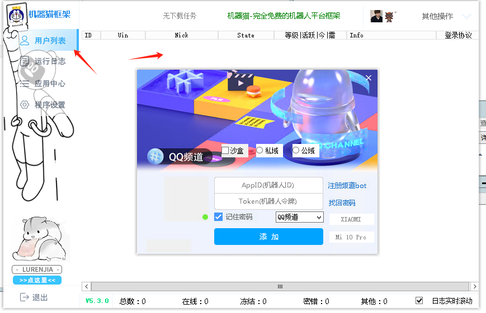Image resolution: width=486 pixels, height=313 pixels.
Task: Click the green status dot indicator
Action: [x=205, y=217]
